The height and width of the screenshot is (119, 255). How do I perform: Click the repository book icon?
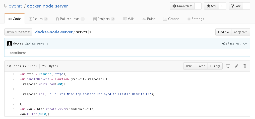[6, 6]
